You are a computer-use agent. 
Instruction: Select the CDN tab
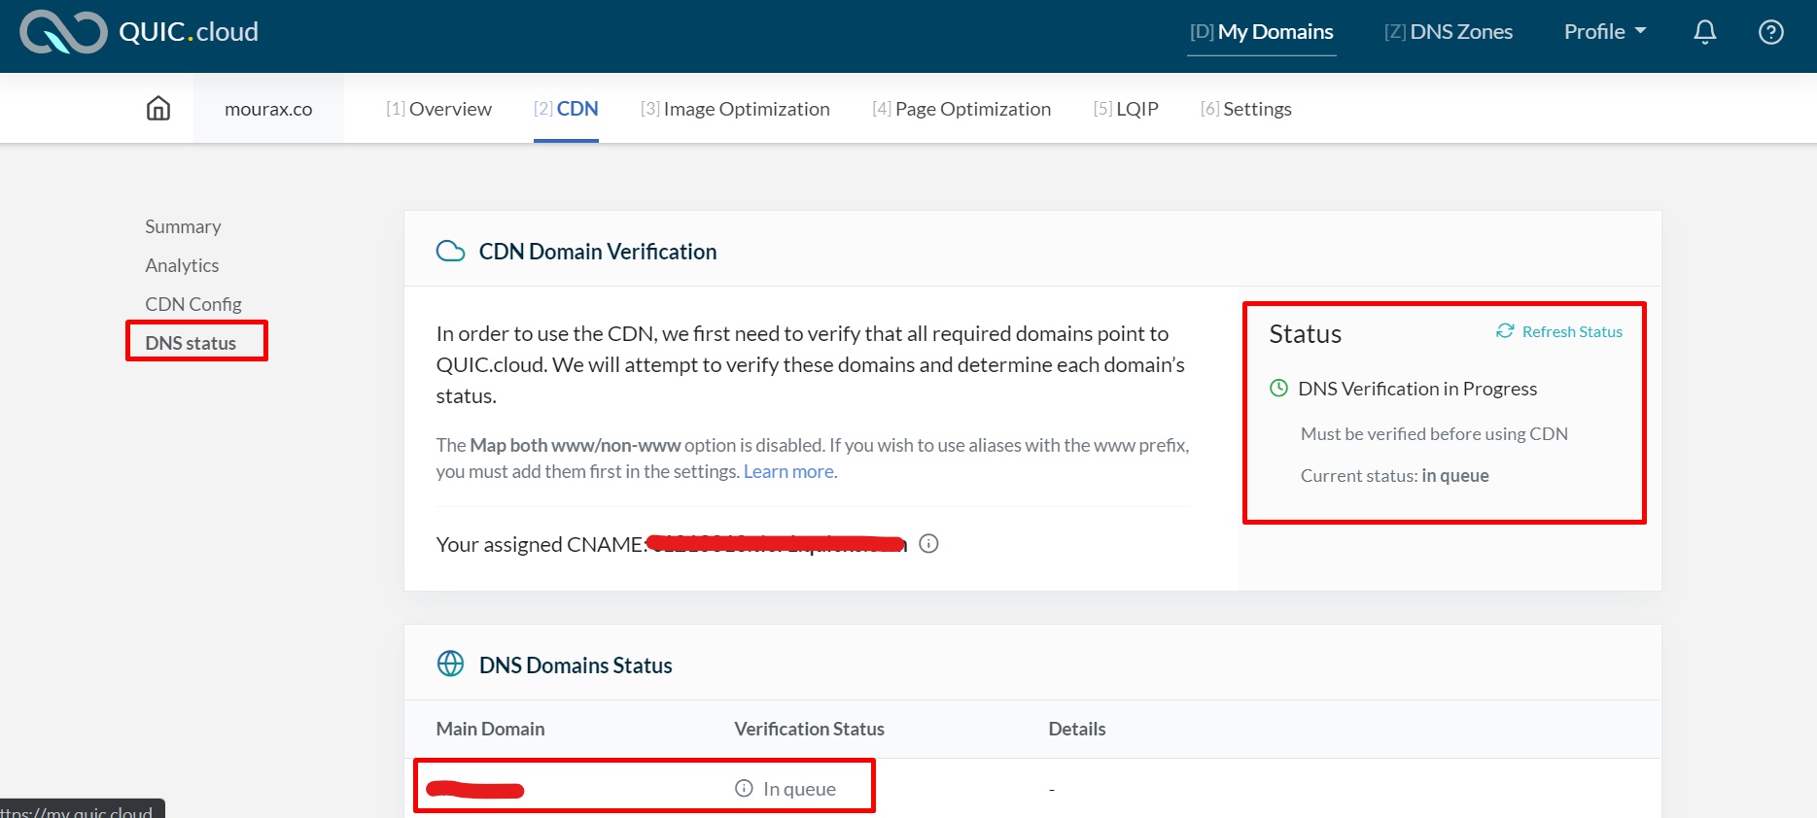pyautogui.click(x=566, y=109)
